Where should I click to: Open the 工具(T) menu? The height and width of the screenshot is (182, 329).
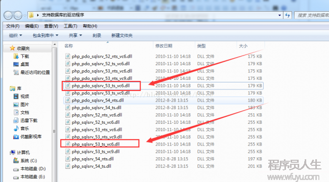pos(70,26)
